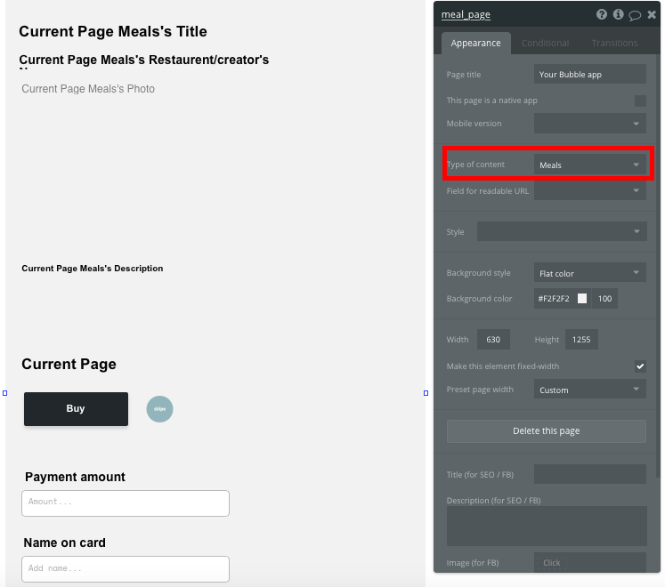
Task: Close the meal_page property panel
Action: coord(652,15)
